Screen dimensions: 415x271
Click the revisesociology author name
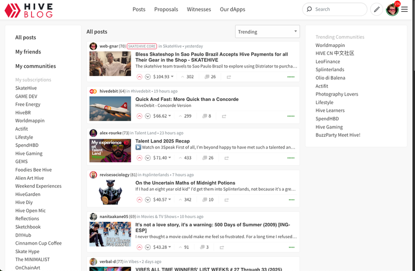(x=115, y=175)
